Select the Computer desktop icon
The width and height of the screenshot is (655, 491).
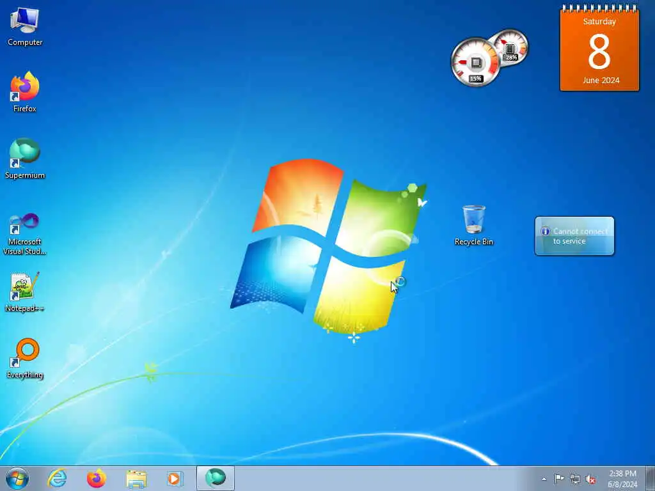coord(25,27)
